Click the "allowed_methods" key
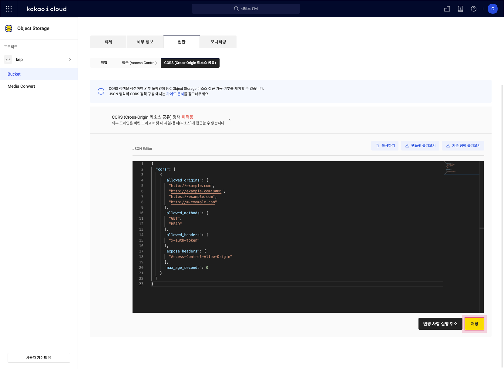 (x=183, y=213)
